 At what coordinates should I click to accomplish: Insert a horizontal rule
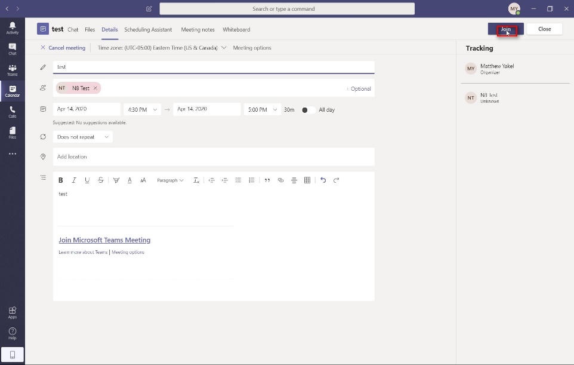[x=294, y=180]
